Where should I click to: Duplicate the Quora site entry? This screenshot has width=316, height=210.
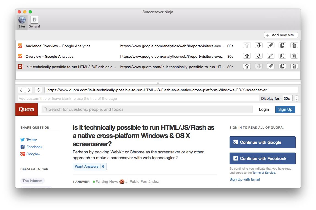[282, 67]
